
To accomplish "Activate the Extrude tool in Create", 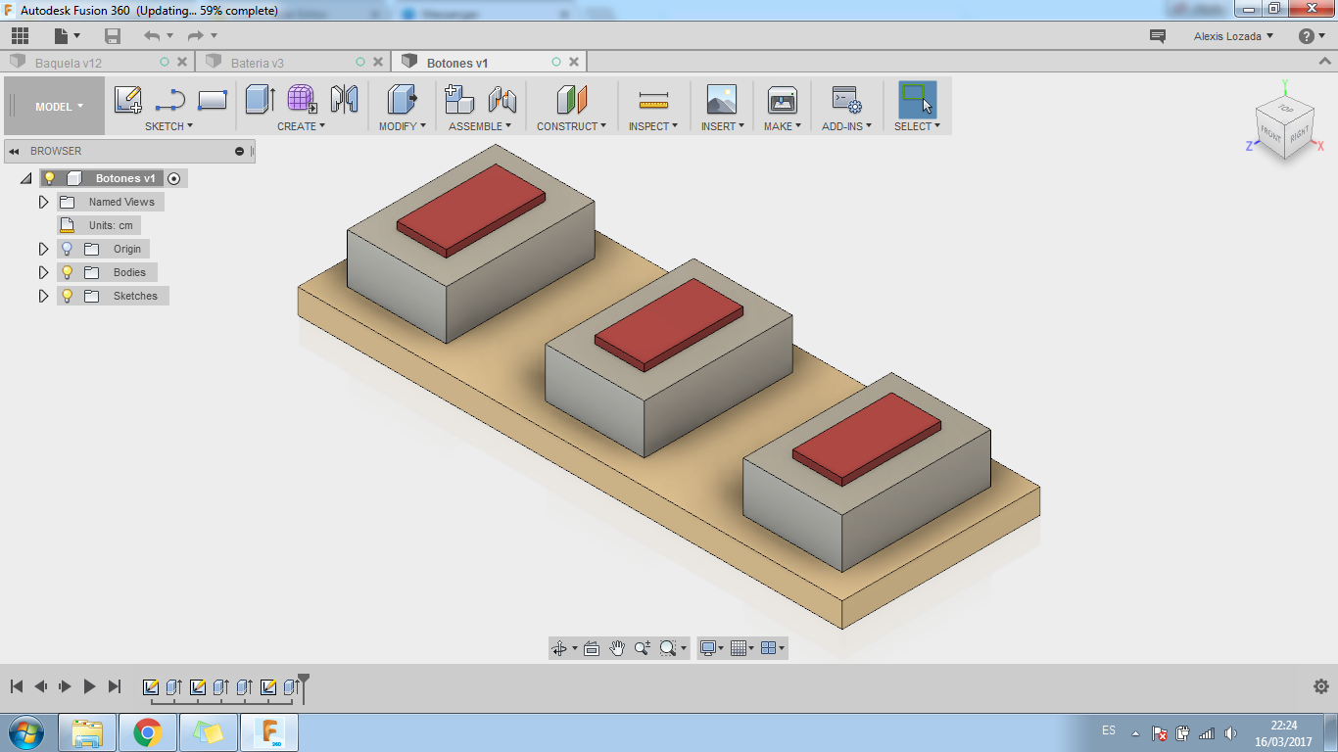I will coord(260,100).
